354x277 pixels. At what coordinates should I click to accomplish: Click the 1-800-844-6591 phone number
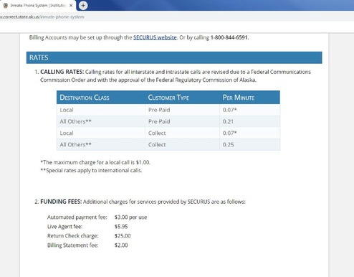click(229, 37)
